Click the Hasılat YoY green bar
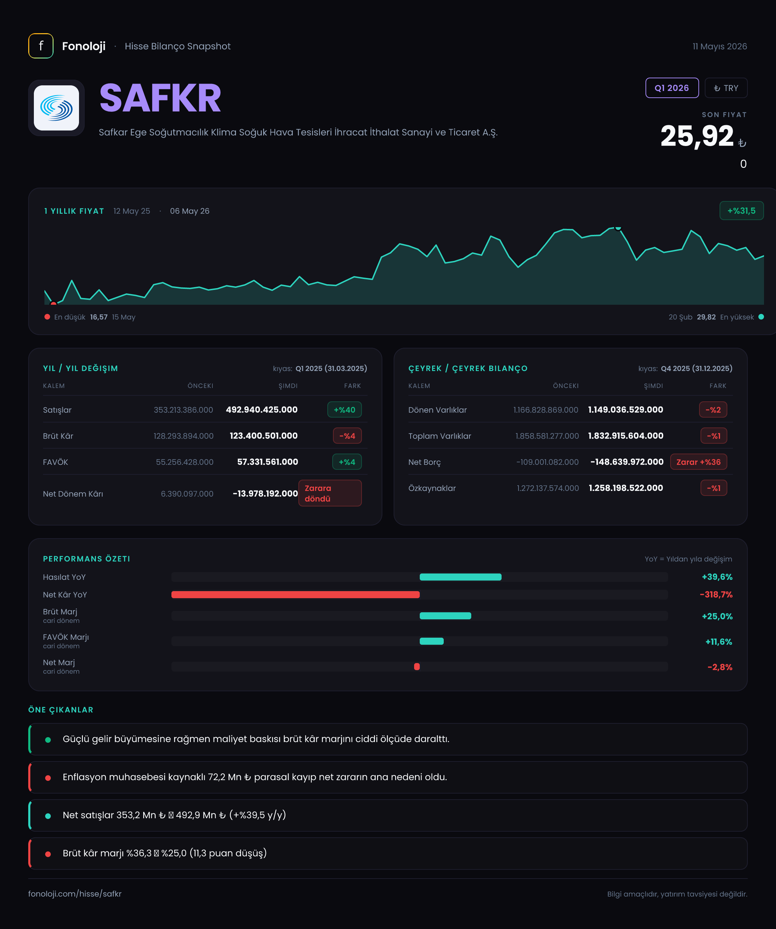This screenshot has height=929, width=776. (460, 577)
